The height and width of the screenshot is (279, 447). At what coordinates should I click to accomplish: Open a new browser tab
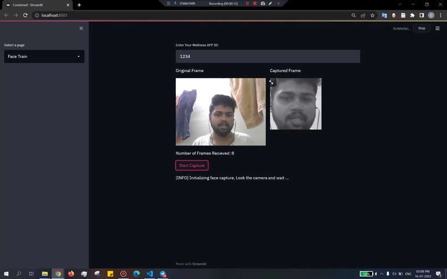click(79, 5)
